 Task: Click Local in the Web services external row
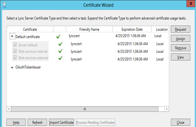click(160, 59)
